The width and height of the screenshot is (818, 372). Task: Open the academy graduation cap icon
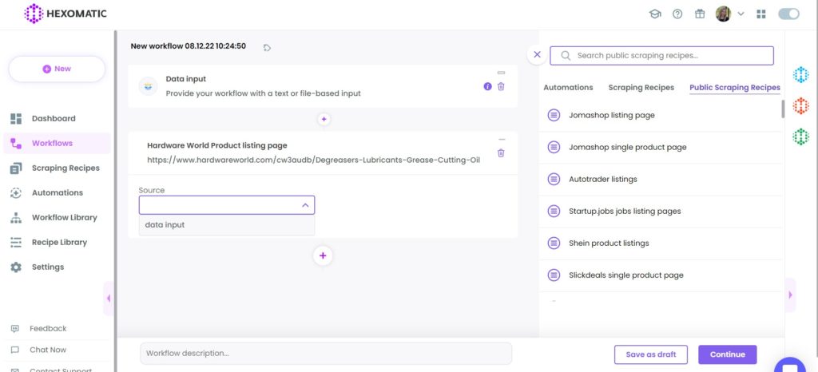tap(654, 14)
